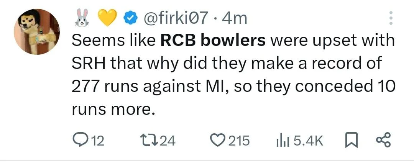This screenshot has width=414, height=162.
Task: Click the like count 215
Action: coord(239,141)
